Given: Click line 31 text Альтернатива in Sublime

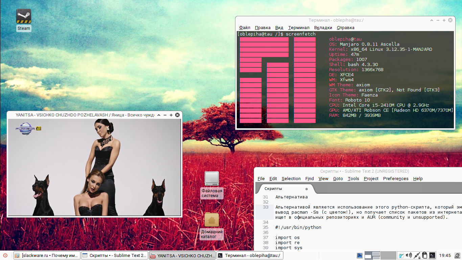Looking at the screenshot, I should point(292,197).
